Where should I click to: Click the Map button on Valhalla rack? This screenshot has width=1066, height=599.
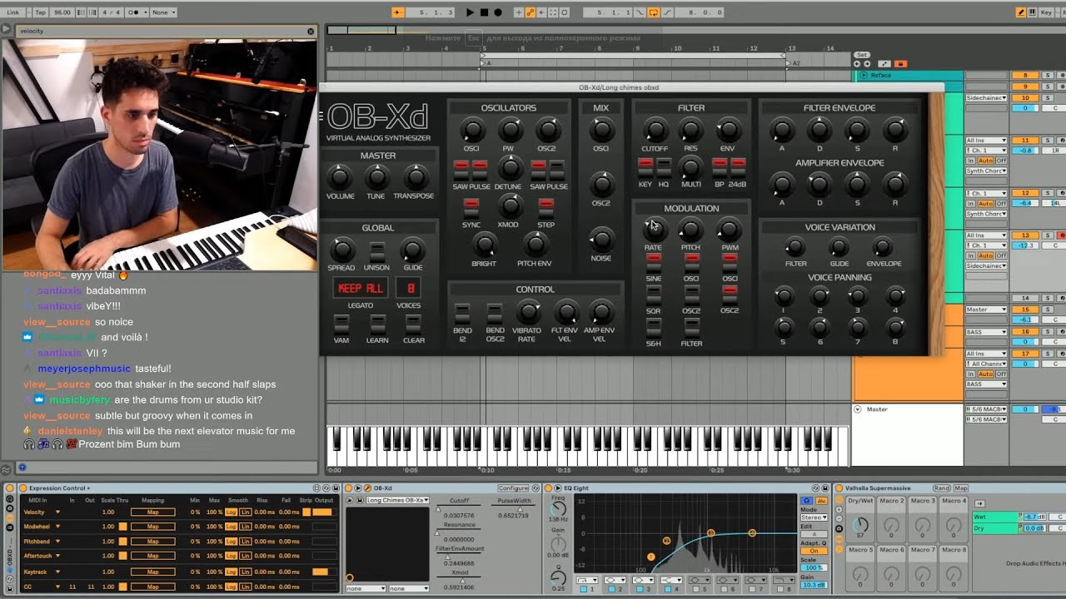(961, 488)
